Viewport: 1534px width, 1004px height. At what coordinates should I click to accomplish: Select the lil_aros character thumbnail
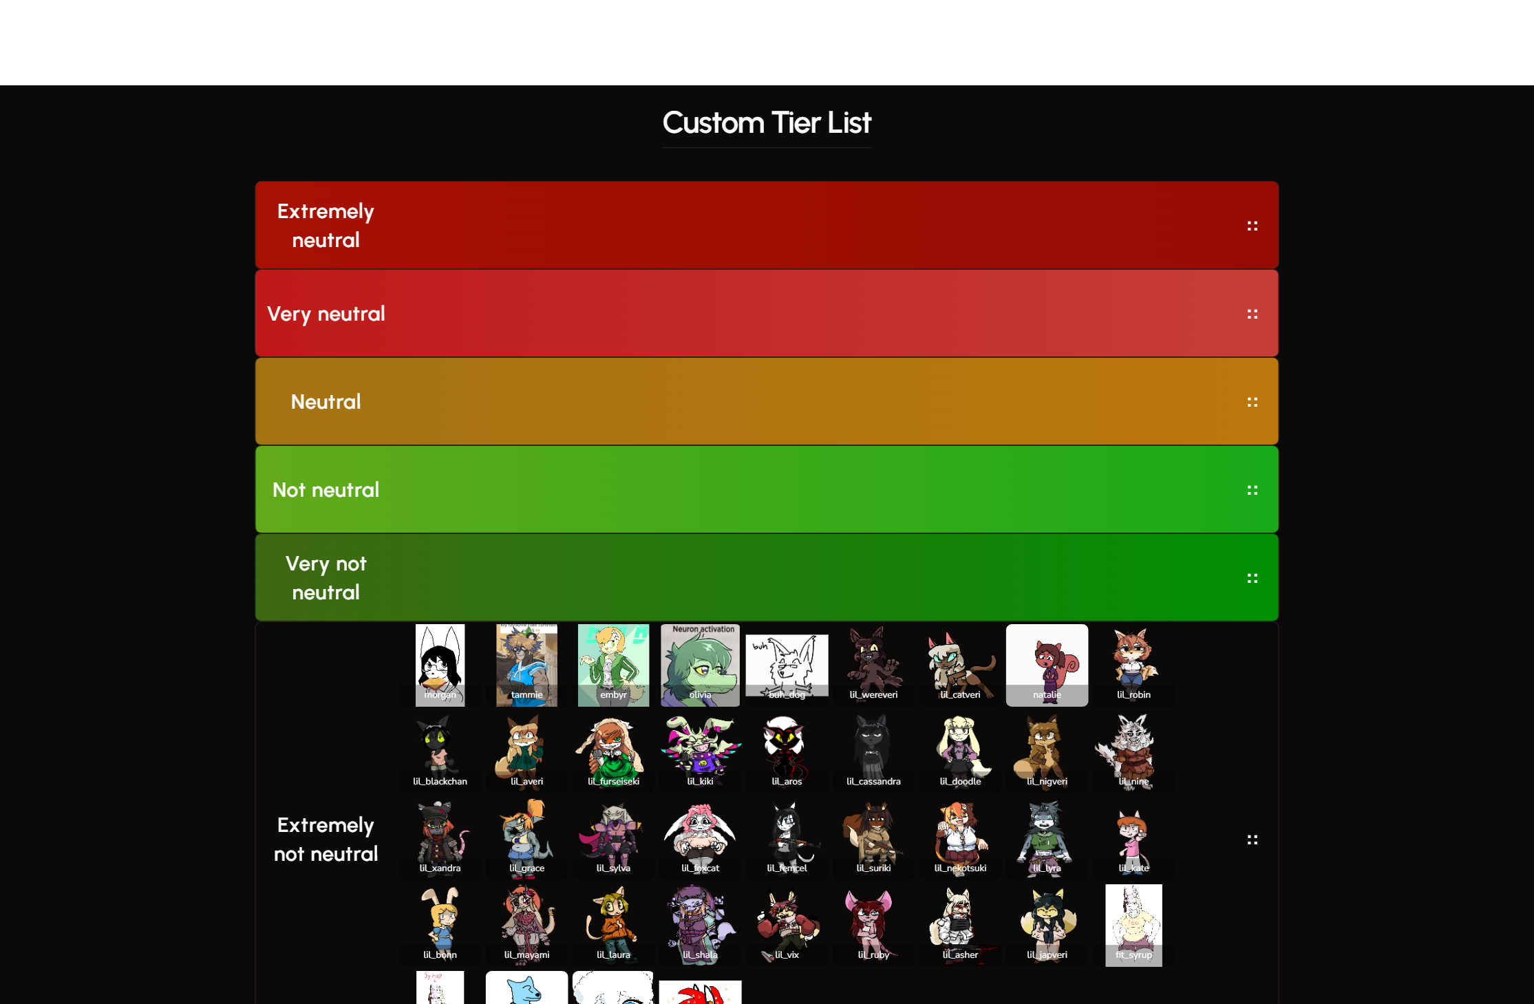[x=787, y=752]
